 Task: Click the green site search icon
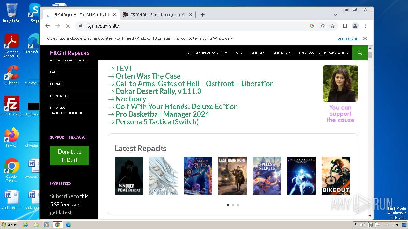coord(360,53)
